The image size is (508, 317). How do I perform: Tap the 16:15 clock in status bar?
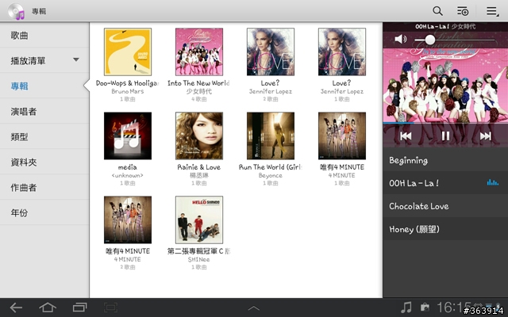[x=453, y=307]
